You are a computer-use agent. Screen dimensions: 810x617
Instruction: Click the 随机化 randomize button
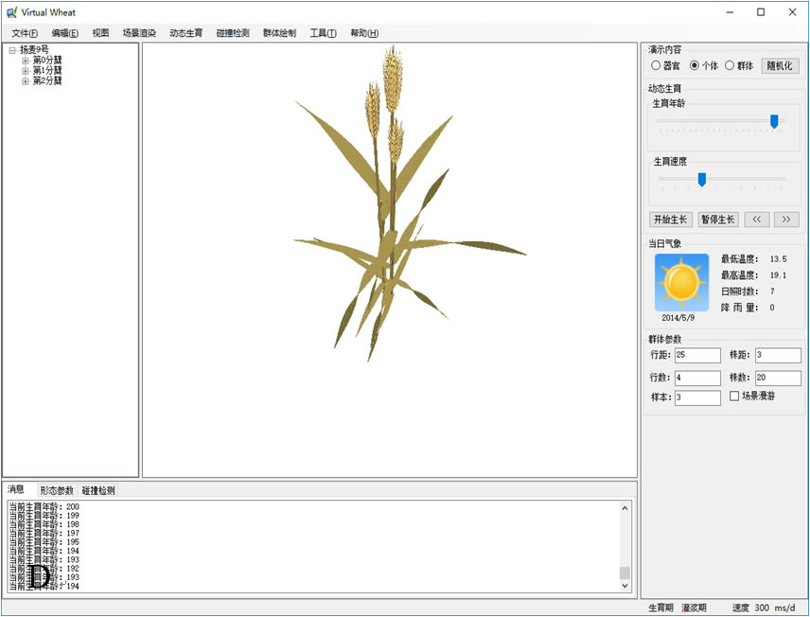point(779,64)
